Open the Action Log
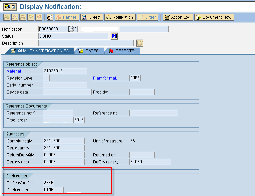255x196 pixels. tap(178, 17)
